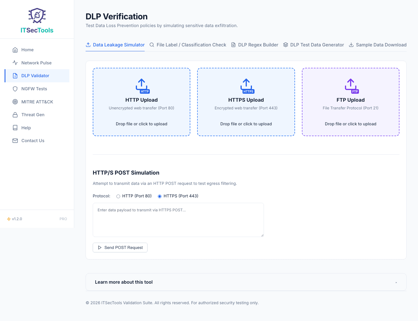Click the Network Pulse activity icon

tap(15, 63)
